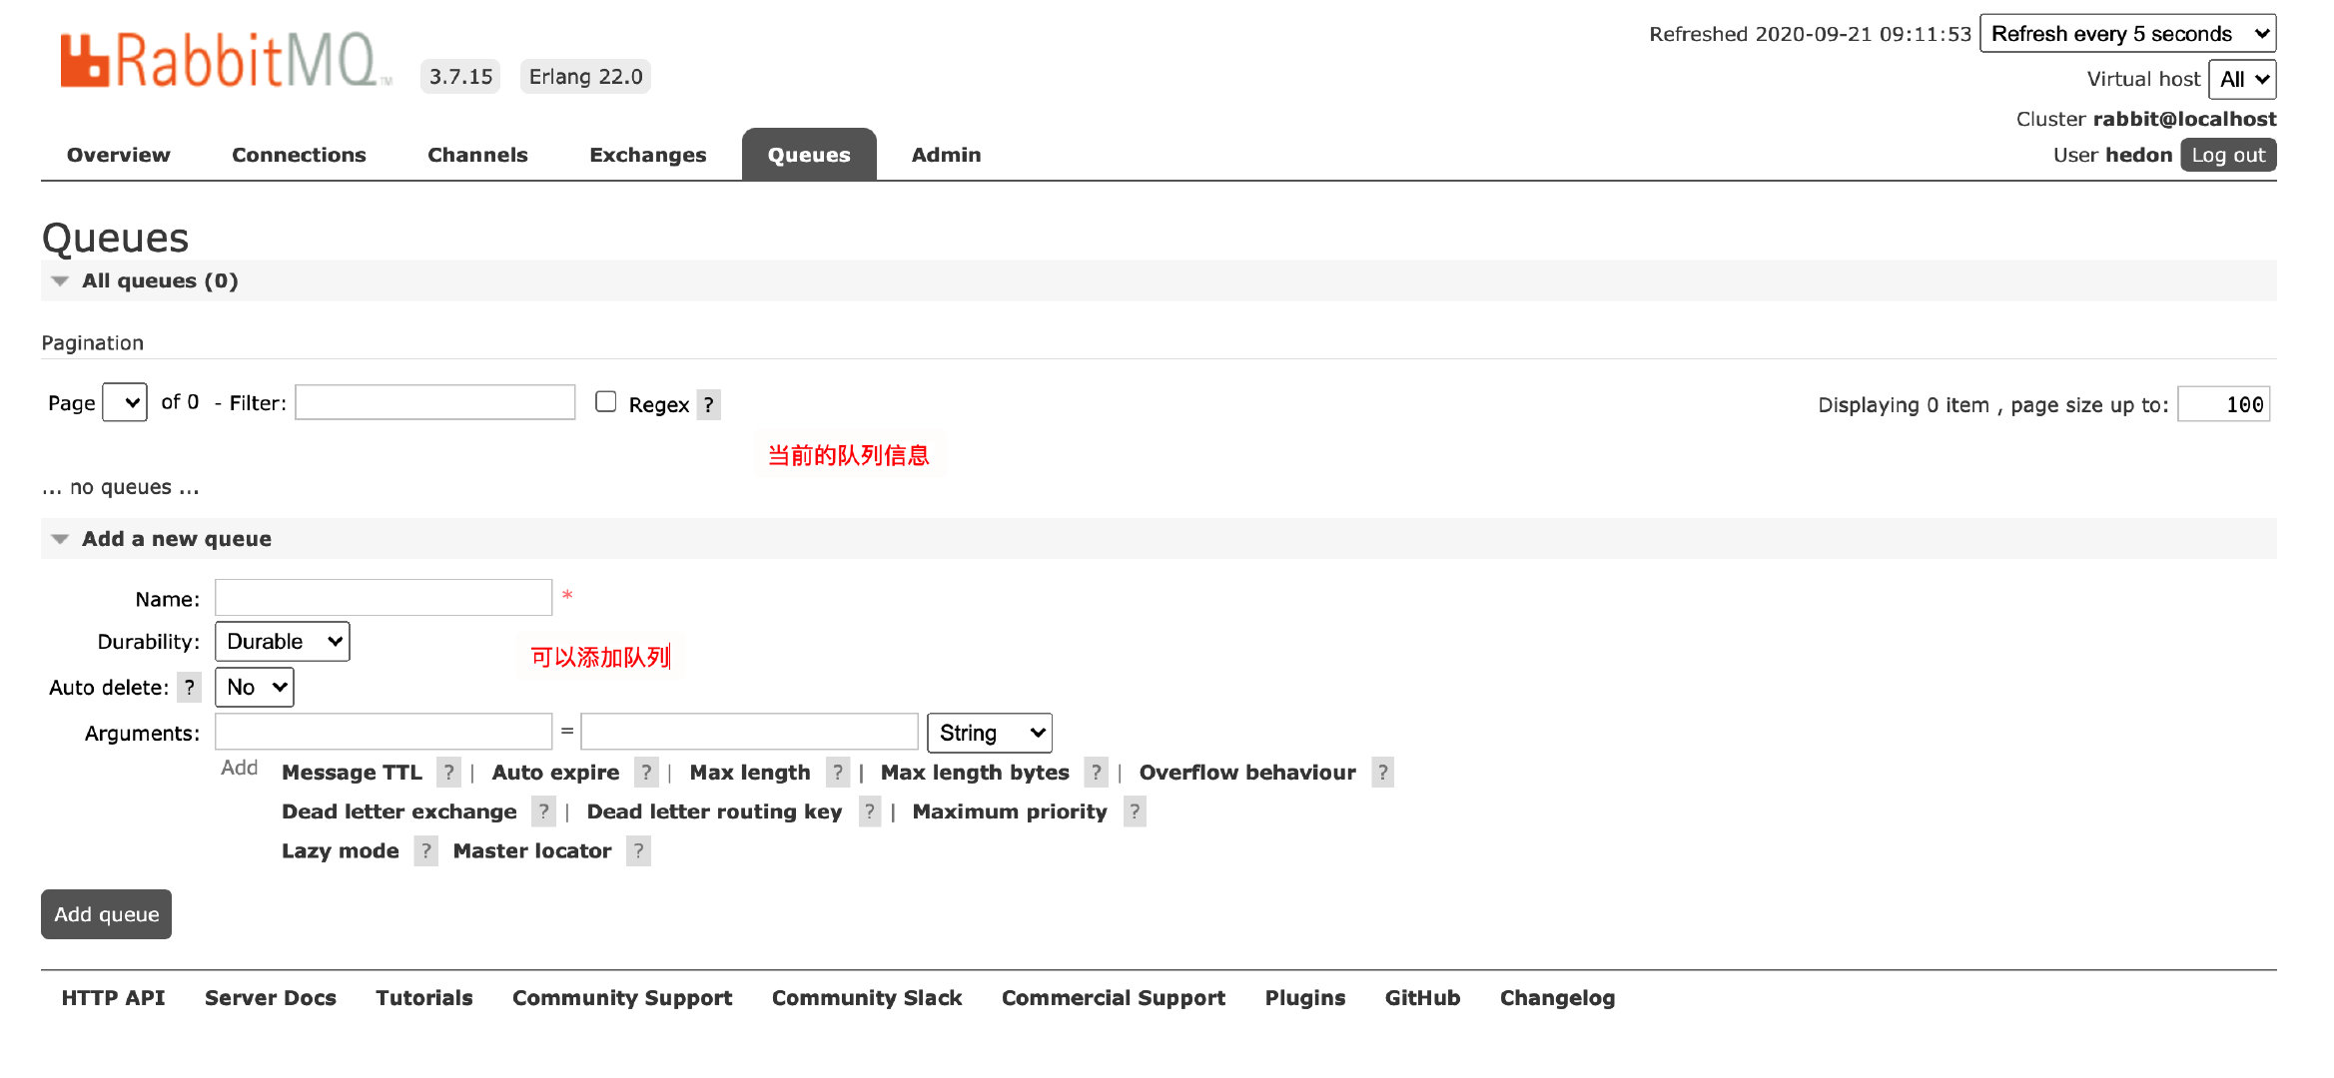The width and height of the screenshot is (2334, 1078).
Task: Click the queue Name input field
Action: [384, 598]
